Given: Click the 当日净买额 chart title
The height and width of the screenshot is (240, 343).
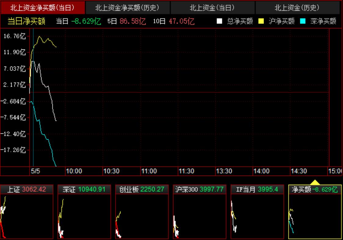Looking at the screenshot, I should (x=27, y=21).
